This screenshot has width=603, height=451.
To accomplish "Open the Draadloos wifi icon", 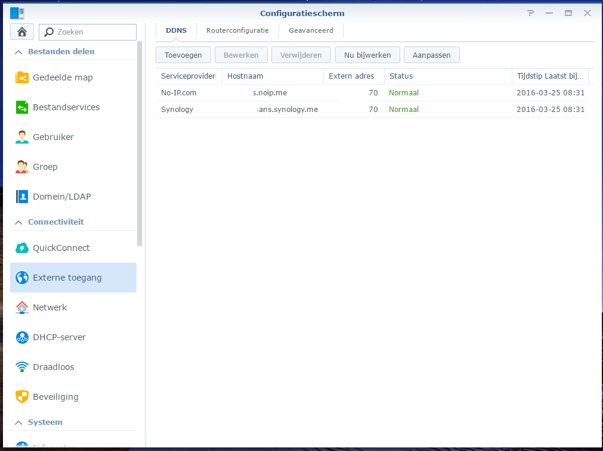I will [x=22, y=367].
